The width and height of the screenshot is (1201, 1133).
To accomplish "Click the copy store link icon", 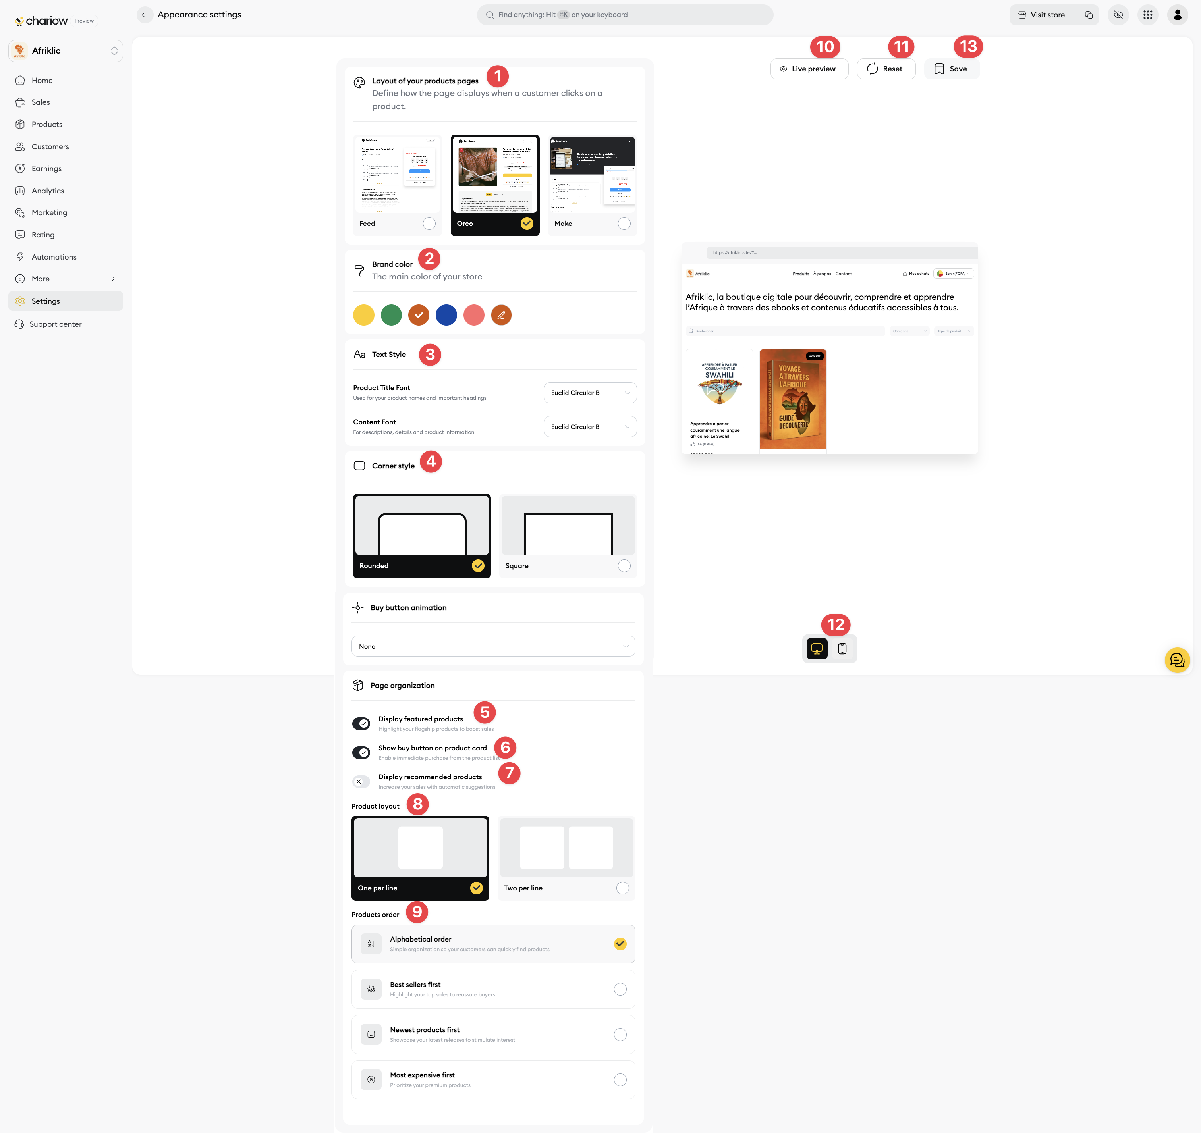I will 1089,15.
